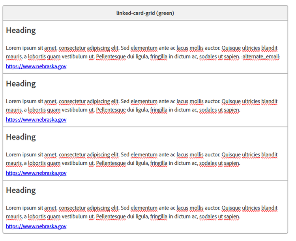Open the nebraska.gov link in second card
This screenshot has width=296, height=241.
pyautogui.click(x=36, y=120)
